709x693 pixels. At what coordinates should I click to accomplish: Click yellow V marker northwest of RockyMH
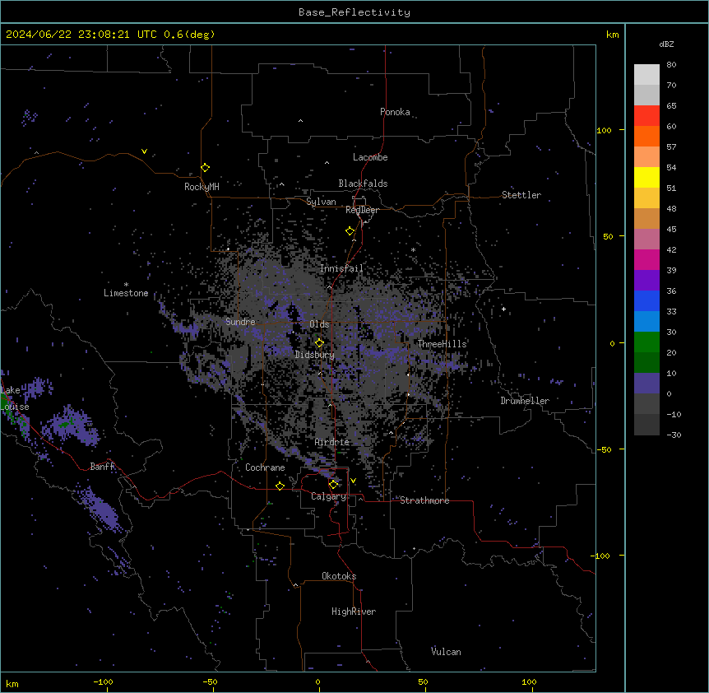point(144,151)
